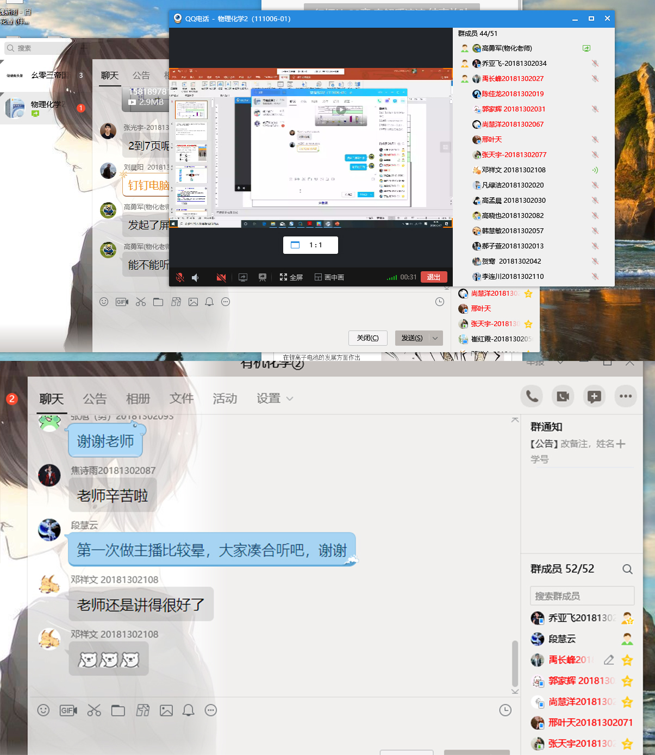Click the 搜索 box in QQ contact list
The height and width of the screenshot is (755, 655).
coord(38,48)
